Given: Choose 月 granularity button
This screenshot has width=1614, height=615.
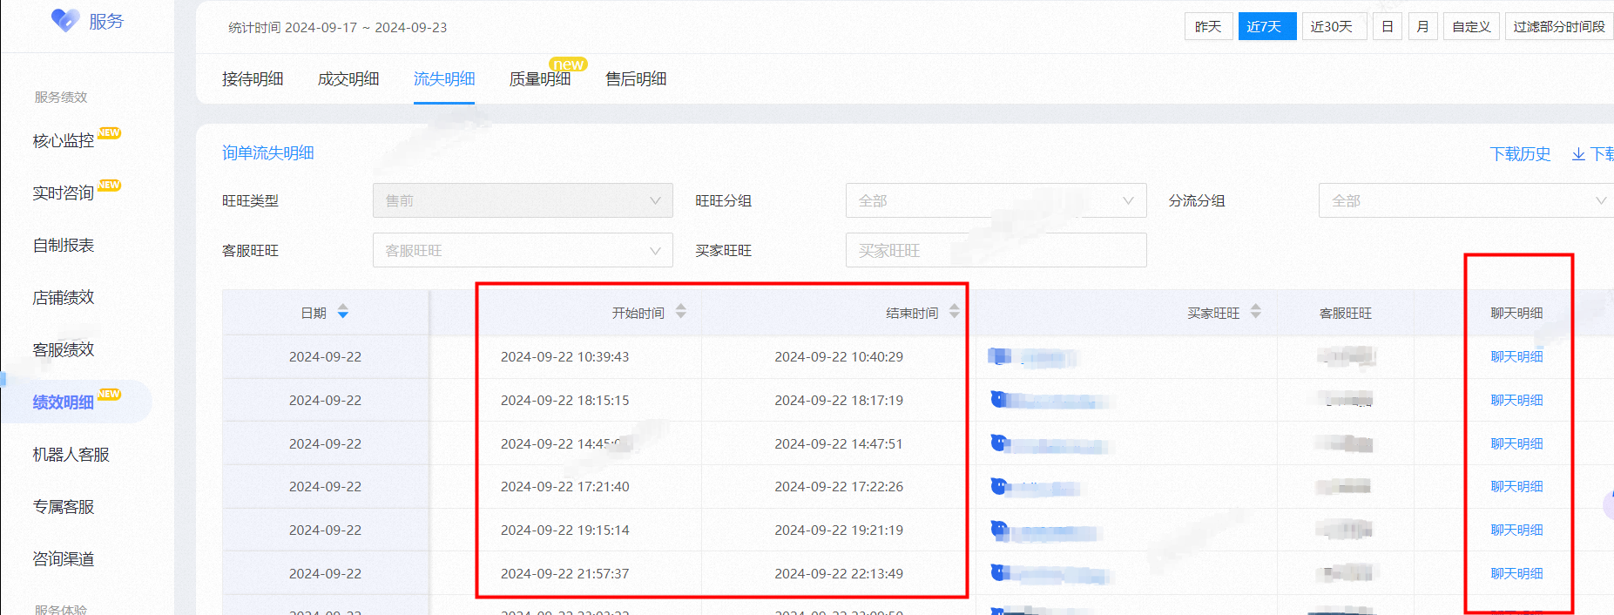Looking at the screenshot, I should click(1422, 26).
